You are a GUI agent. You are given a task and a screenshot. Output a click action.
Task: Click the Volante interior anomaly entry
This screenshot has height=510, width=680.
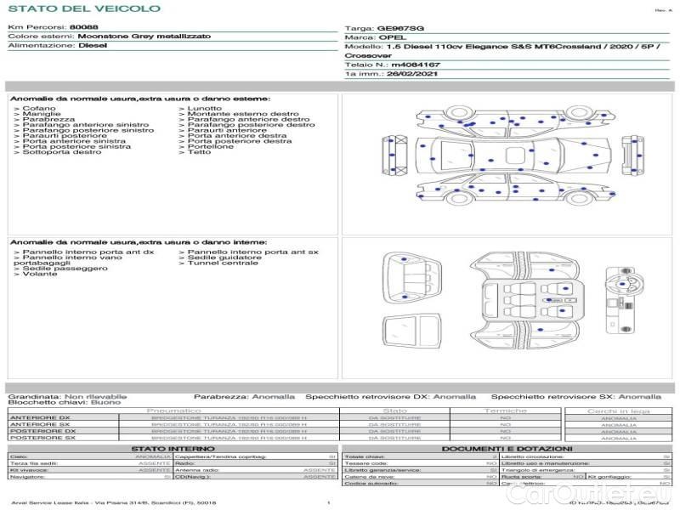pyautogui.click(x=39, y=275)
